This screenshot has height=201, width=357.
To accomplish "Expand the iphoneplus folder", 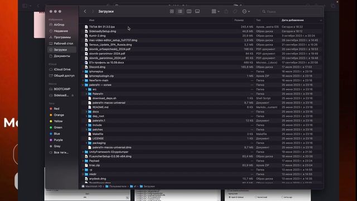I will click(83, 71).
